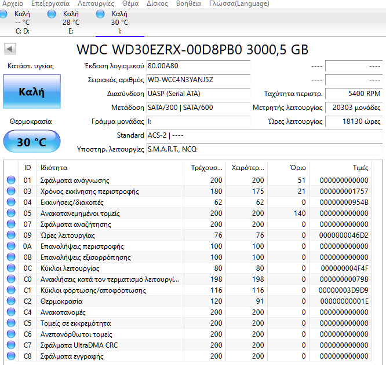Click the Τρέχουσ... column header

point(205,168)
